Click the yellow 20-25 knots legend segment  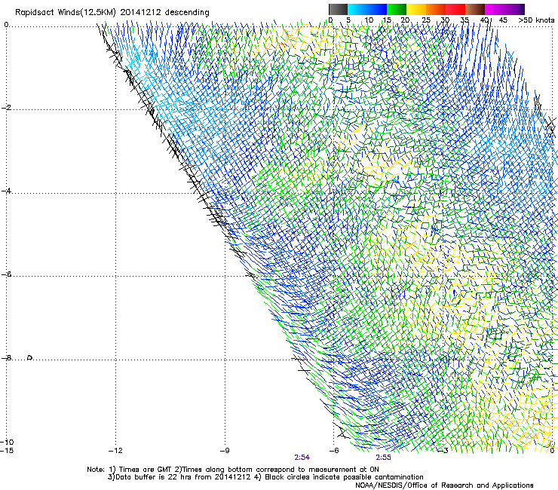tap(416, 9)
